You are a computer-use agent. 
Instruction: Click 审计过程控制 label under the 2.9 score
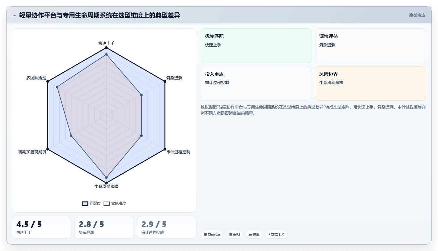pos(152,232)
